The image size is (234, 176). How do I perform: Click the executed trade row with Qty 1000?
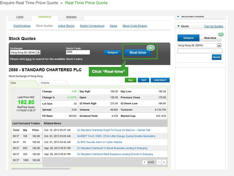tap(27, 160)
